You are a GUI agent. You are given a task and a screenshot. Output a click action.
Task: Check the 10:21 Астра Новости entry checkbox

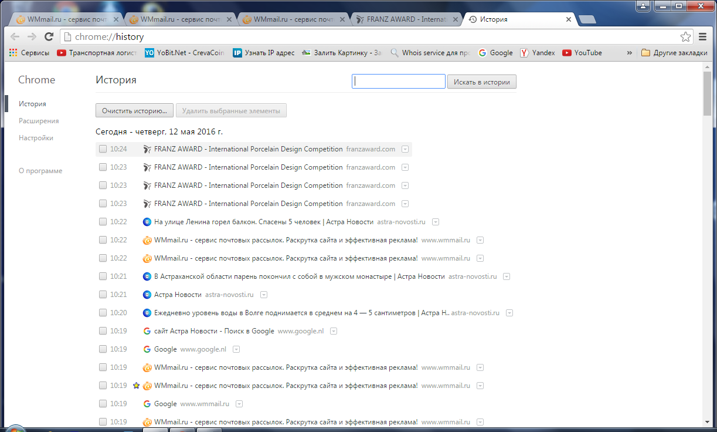click(x=103, y=295)
